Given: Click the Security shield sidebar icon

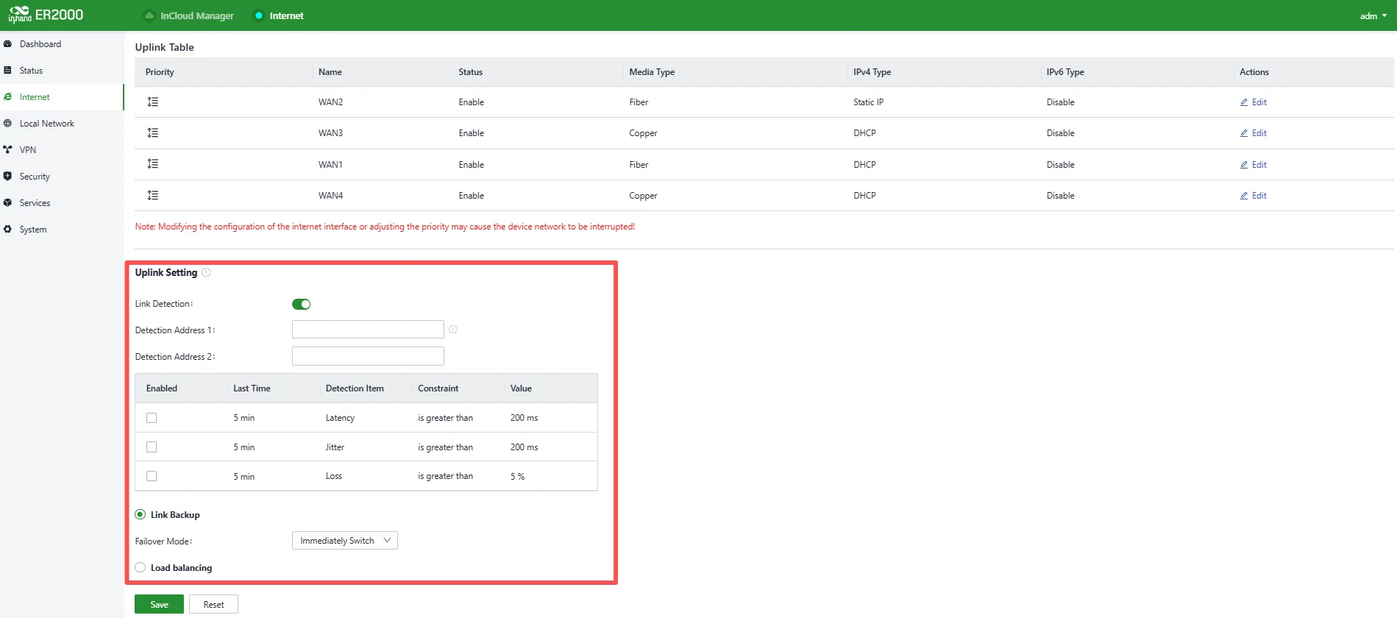Looking at the screenshot, I should pyautogui.click(x=7, y=177).
